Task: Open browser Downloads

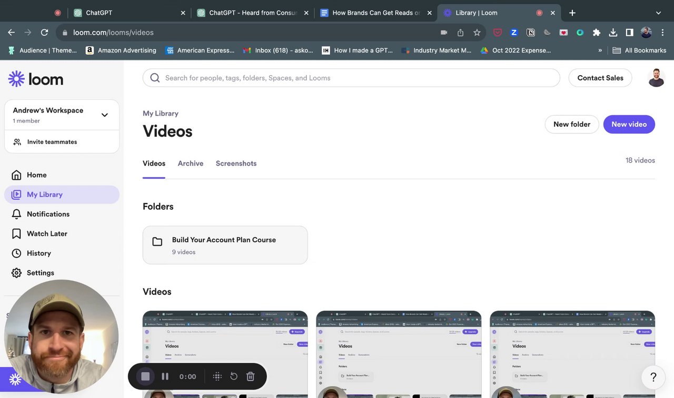Action: tap(613, 33)
